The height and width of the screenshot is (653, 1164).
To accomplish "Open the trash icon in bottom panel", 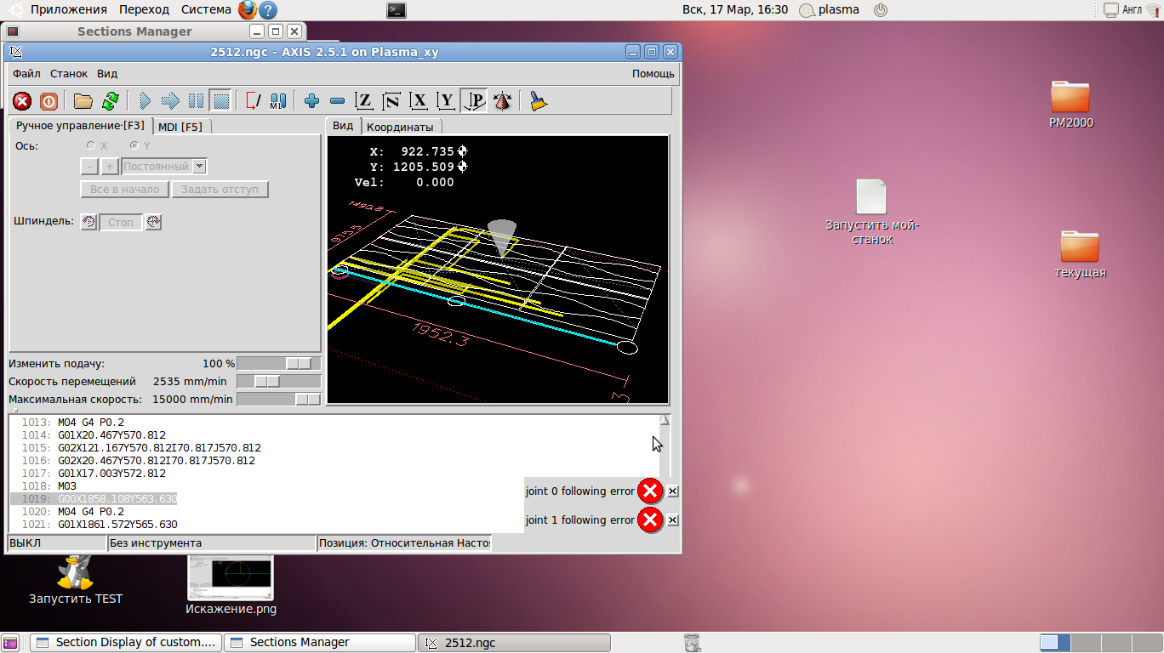I will [x=693, y=643].
